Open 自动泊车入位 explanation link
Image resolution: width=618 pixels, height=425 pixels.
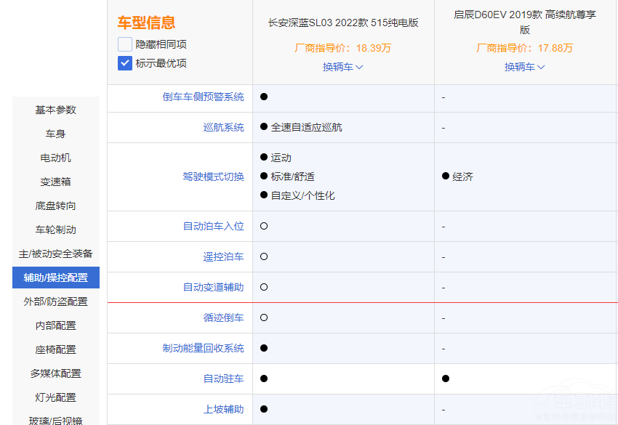213,226
